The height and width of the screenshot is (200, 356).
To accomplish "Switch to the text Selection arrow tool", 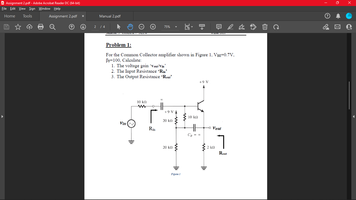I will pos(118,27).
